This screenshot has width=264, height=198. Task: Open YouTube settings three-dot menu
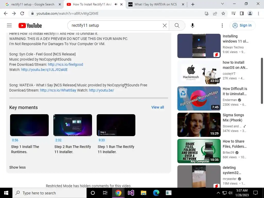pos(222,26)
